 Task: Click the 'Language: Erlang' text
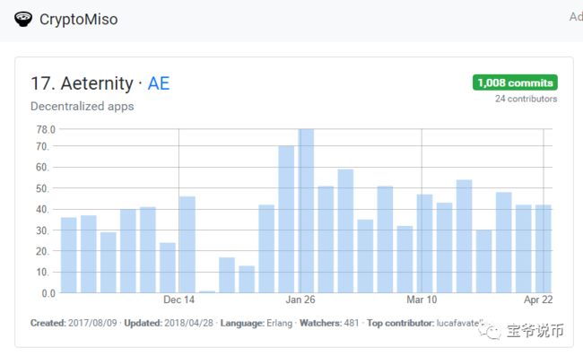pyautogui.click(x=257, y=323)
